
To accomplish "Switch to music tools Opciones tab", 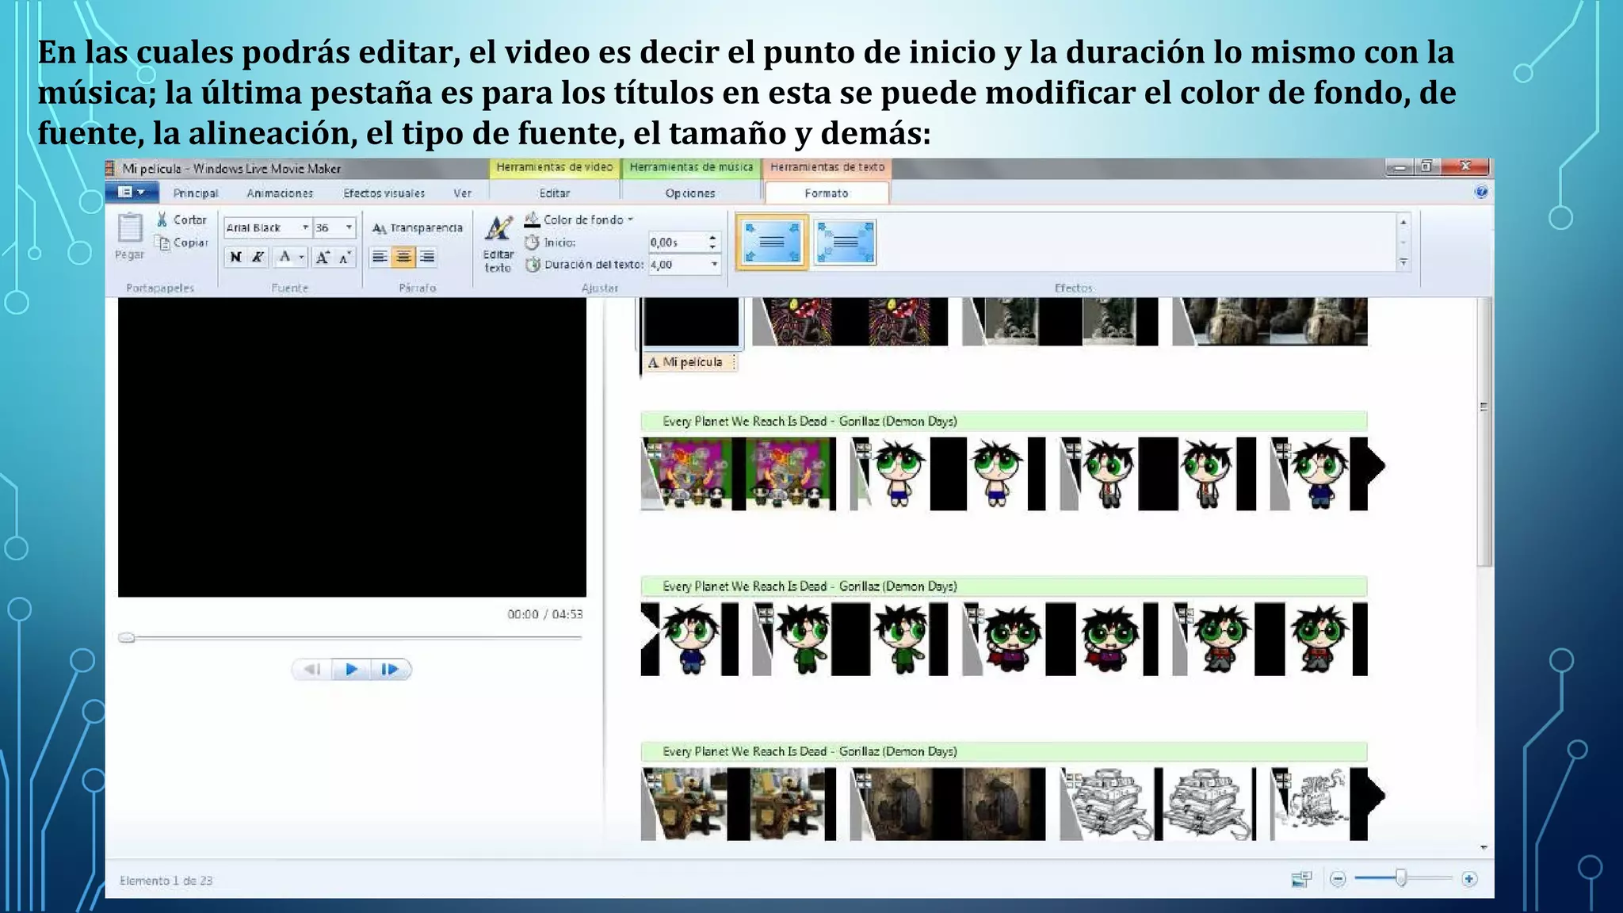I will click(690, 193).
